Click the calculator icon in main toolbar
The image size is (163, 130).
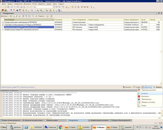pyautogui.click(x=72, y=7)
